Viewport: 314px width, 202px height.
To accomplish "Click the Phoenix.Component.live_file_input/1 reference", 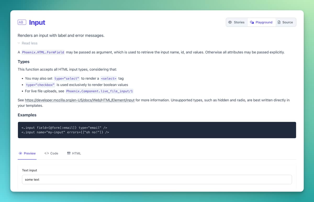I will pyautogui.click(x=99, y=91).
